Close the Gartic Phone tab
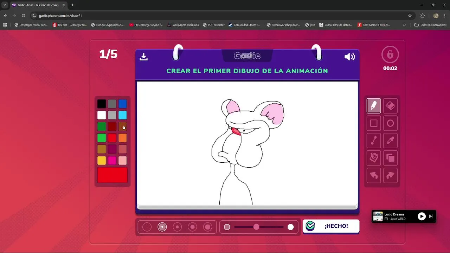 pos(64,5)
